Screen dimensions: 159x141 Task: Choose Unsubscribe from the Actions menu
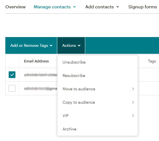click(98, 62)
